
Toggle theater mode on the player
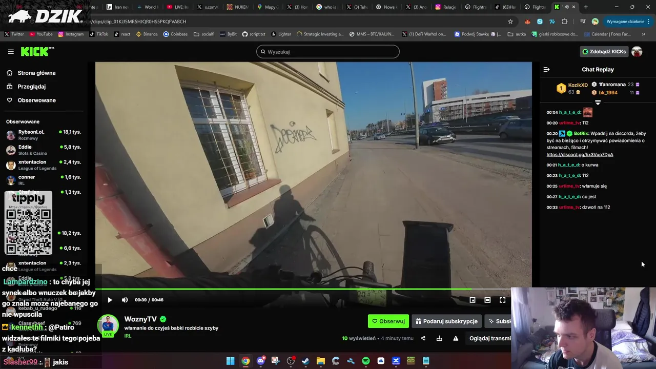pos(487,300)
